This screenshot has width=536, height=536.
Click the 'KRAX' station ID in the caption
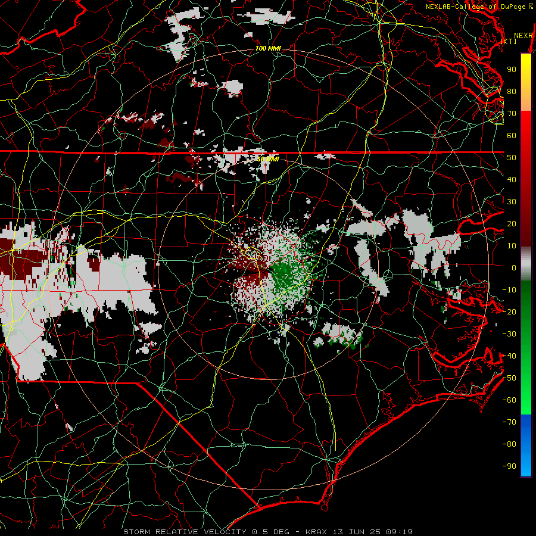pos(316,532)
